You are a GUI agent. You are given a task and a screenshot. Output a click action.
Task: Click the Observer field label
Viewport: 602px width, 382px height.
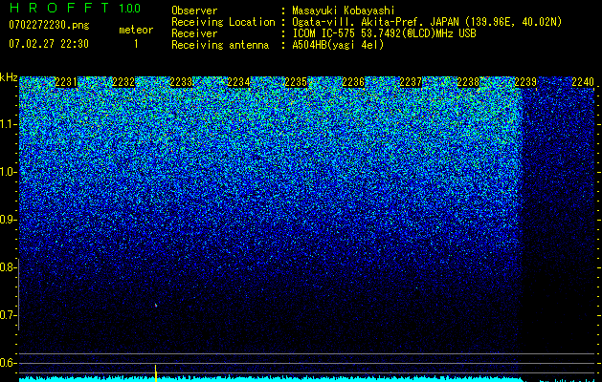[194, 11]
